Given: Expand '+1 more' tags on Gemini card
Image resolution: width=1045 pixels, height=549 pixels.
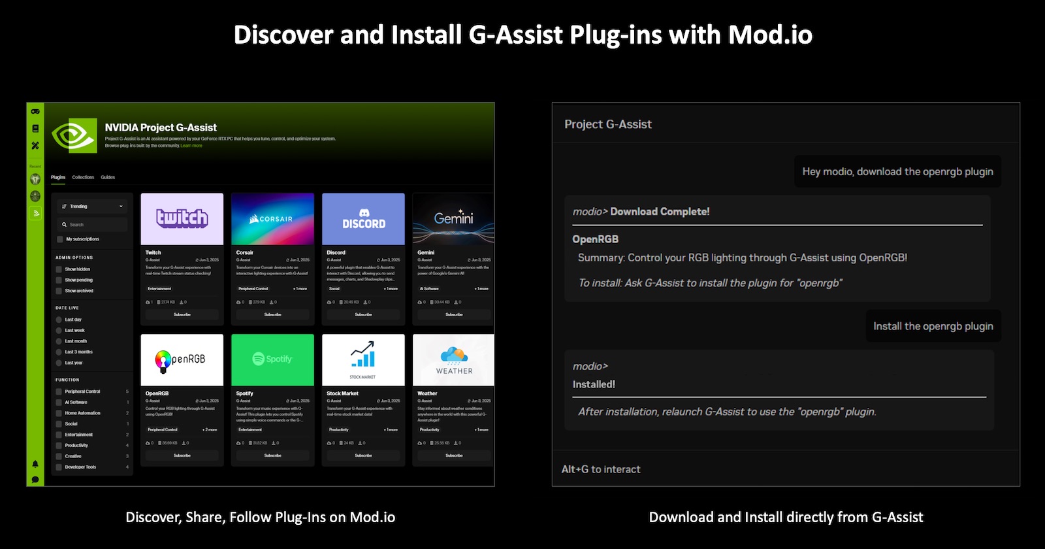Looking at the screenshot, I should point(482,289).
